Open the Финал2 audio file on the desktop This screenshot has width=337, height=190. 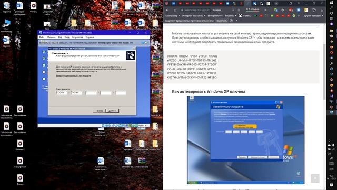[33, 7]
